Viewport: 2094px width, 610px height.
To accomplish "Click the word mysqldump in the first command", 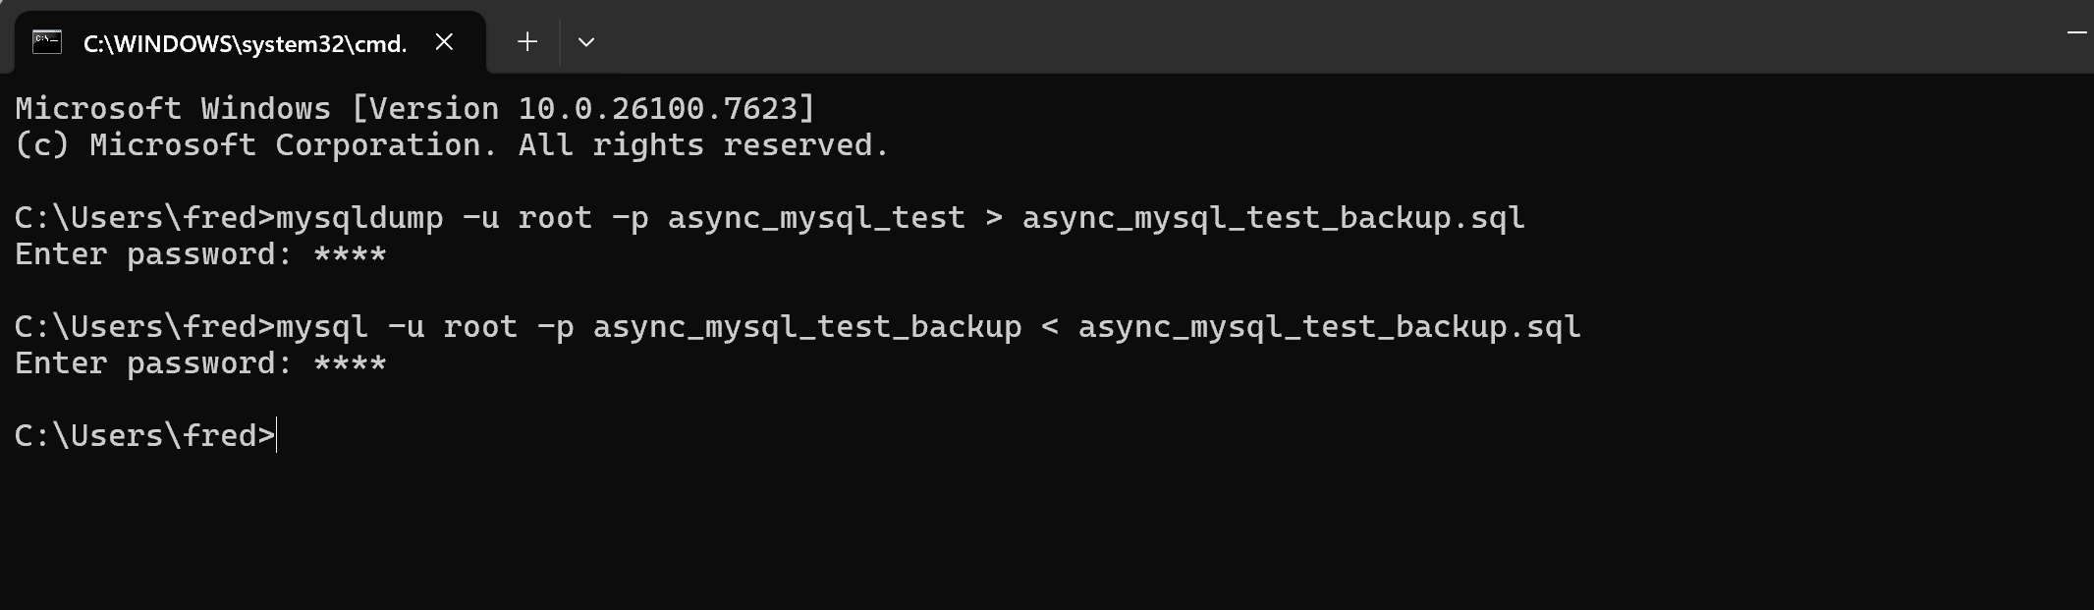I will 359,217.
